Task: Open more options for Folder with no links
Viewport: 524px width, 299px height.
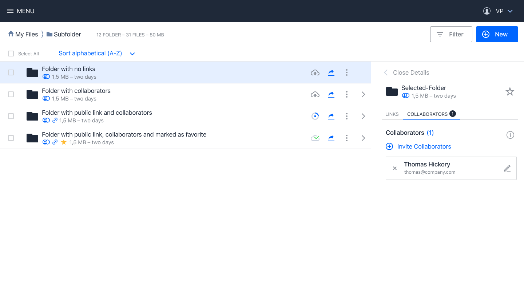Action: pyautogui.click(x=347, y=72)
